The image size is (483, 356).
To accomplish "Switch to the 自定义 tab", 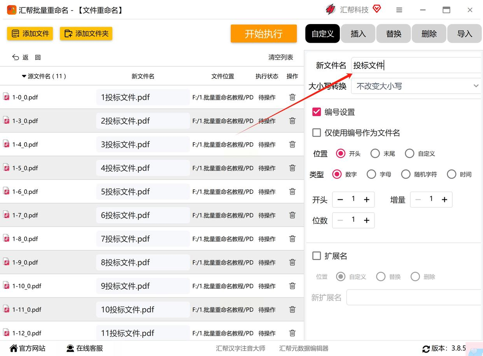I will [x=323, y=33].
